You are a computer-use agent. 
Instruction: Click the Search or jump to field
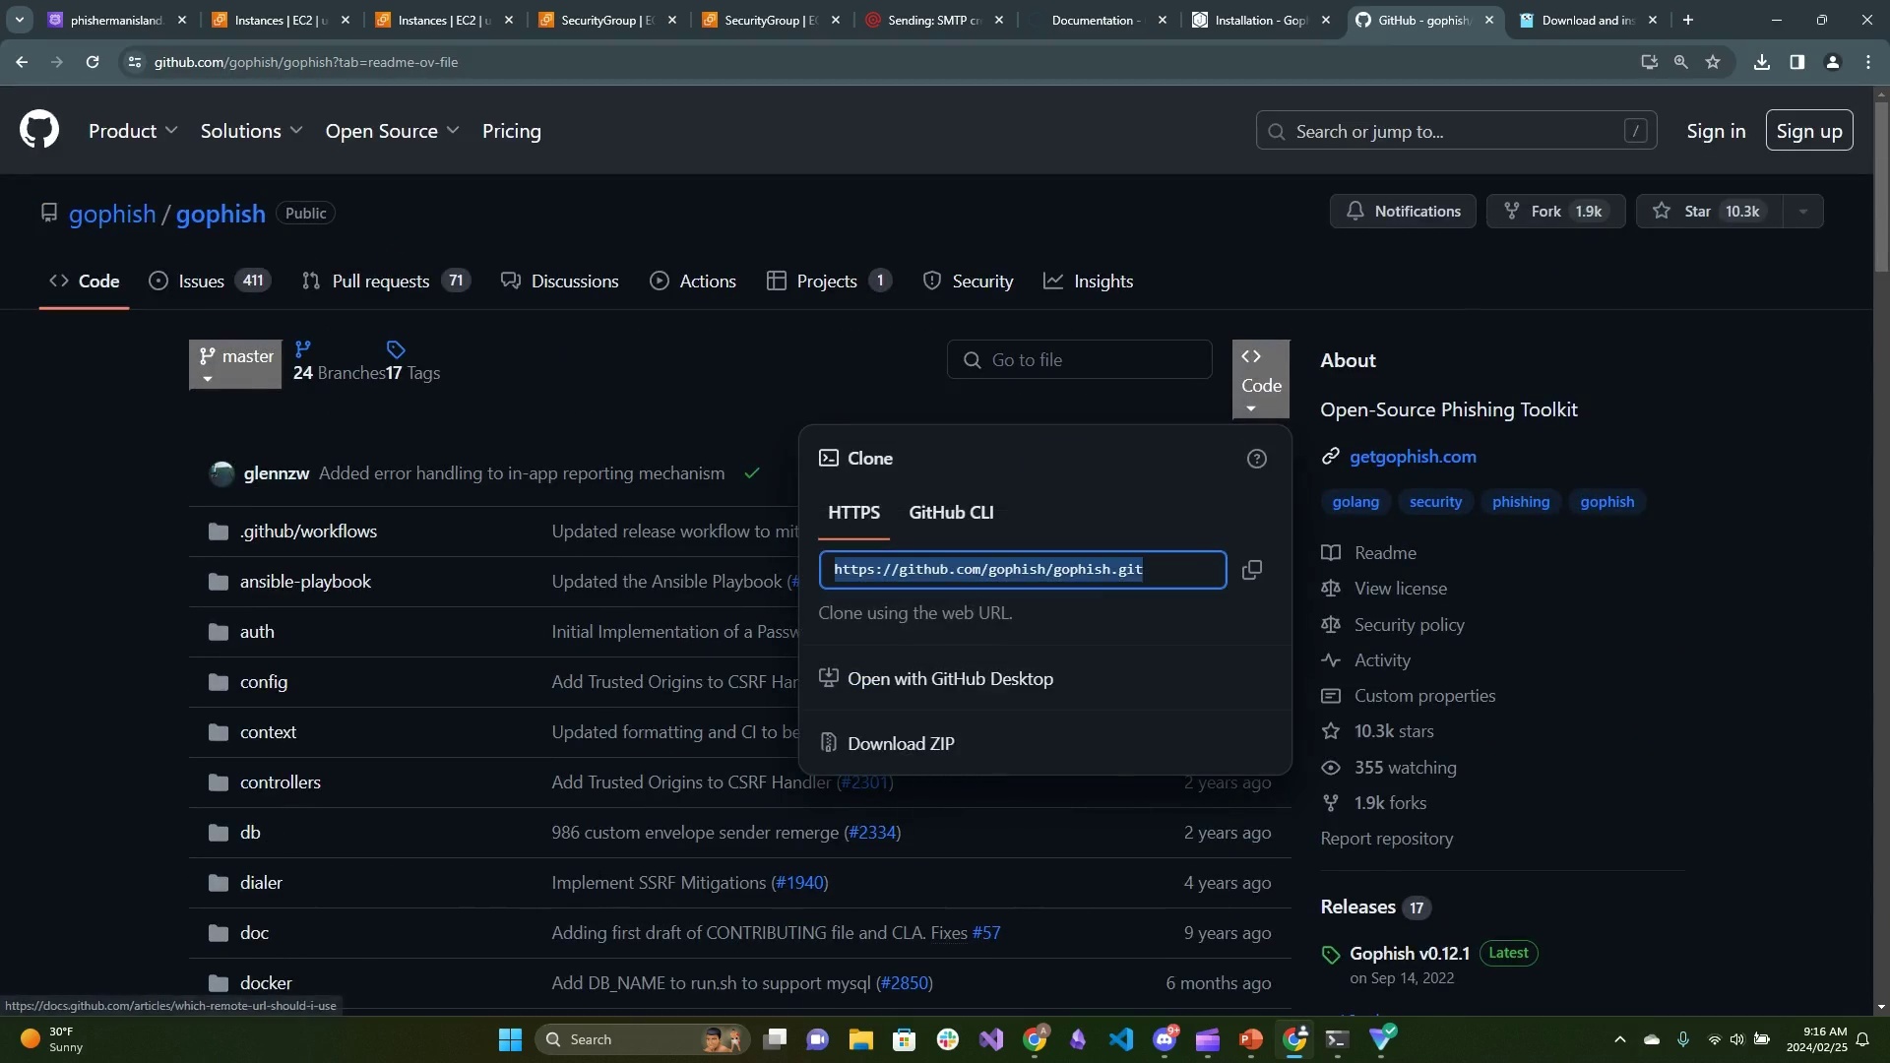pos(1456,131)
